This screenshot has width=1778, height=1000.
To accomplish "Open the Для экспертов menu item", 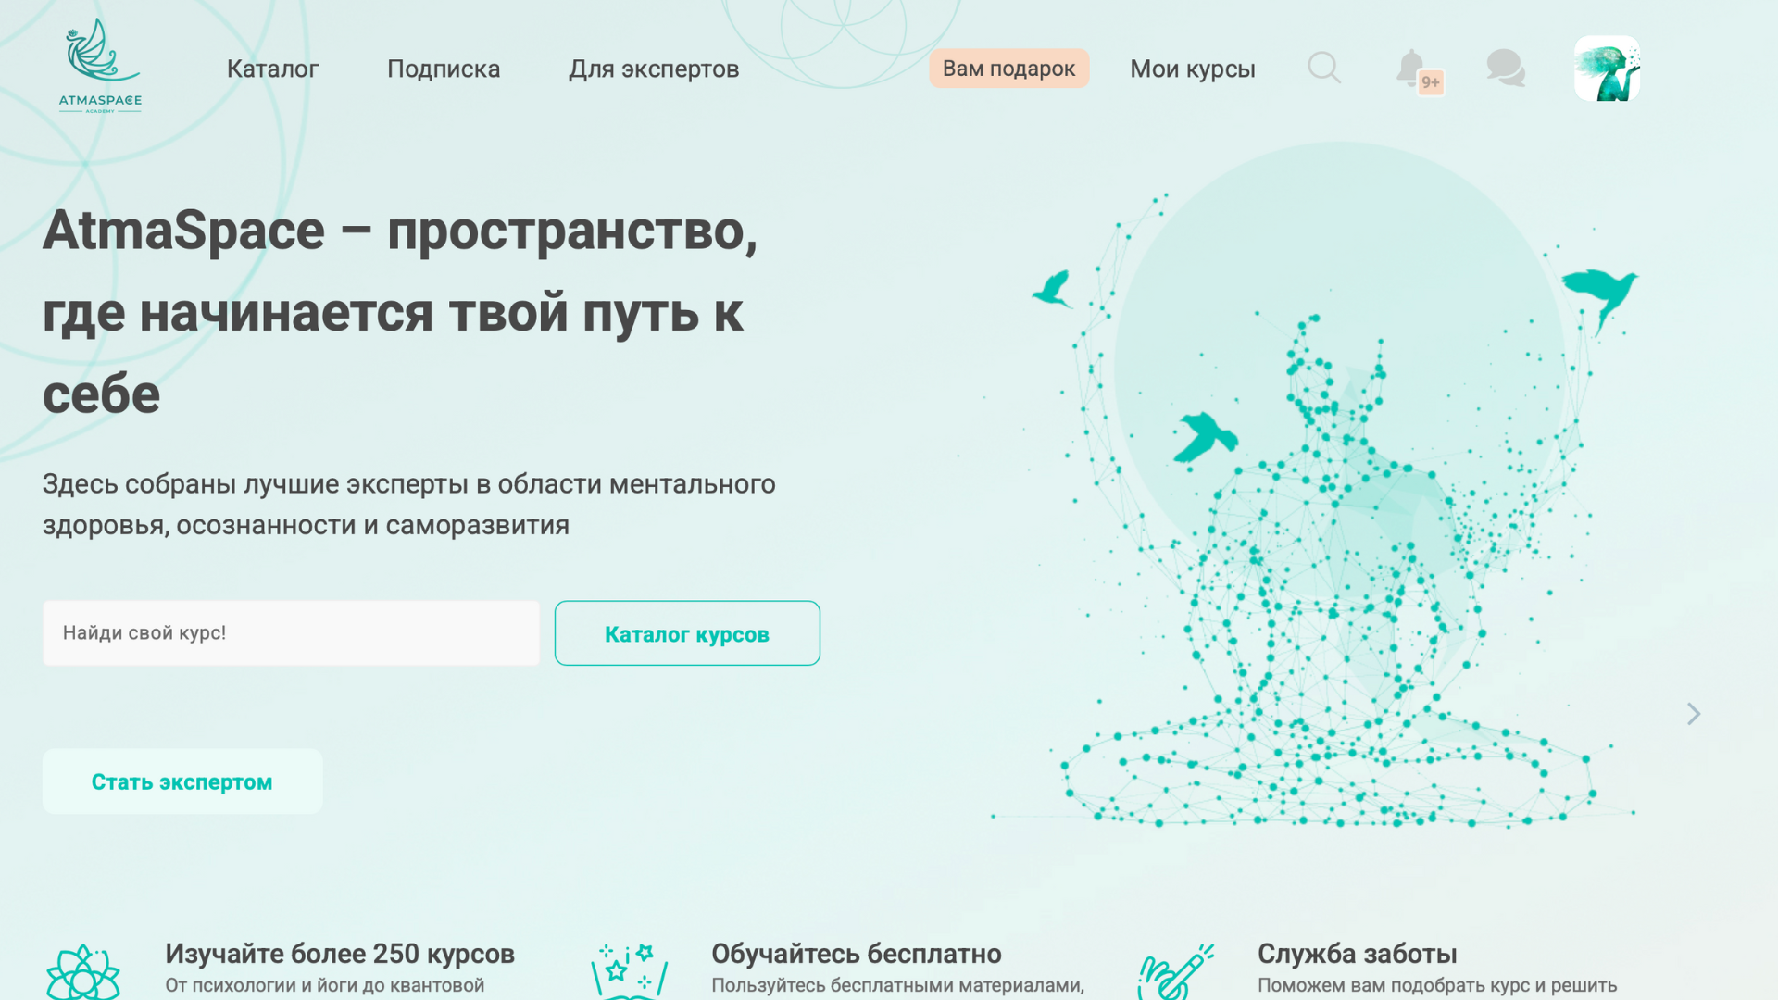I will 654,69.
